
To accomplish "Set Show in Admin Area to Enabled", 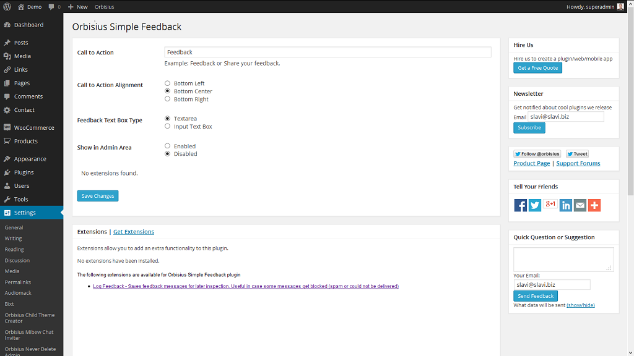I will (167, 146).
